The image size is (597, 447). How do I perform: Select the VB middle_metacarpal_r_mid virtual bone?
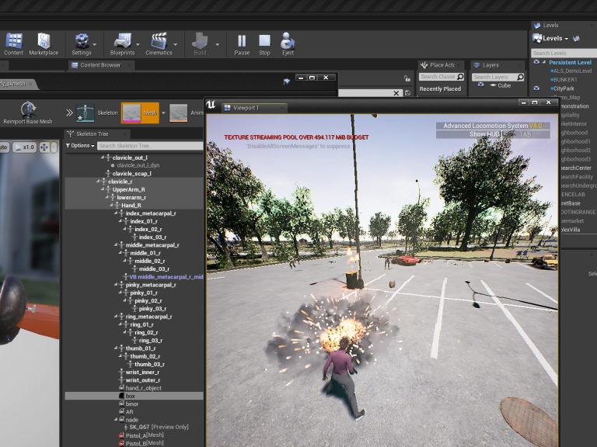[166, 277]
